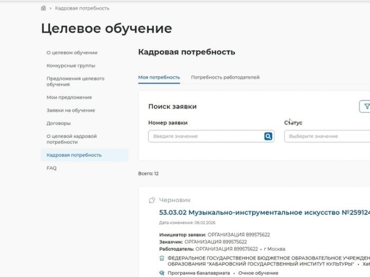Click the magnifier search icon in Номер заявки
The height and width of the screenshot is (277, 370).
pyautogui.click(x=268, y=136)
